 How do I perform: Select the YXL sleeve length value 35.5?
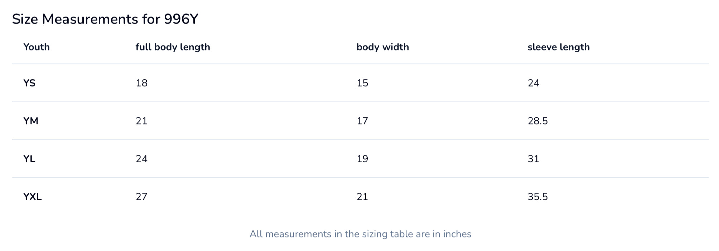click(x=537, y=197)
